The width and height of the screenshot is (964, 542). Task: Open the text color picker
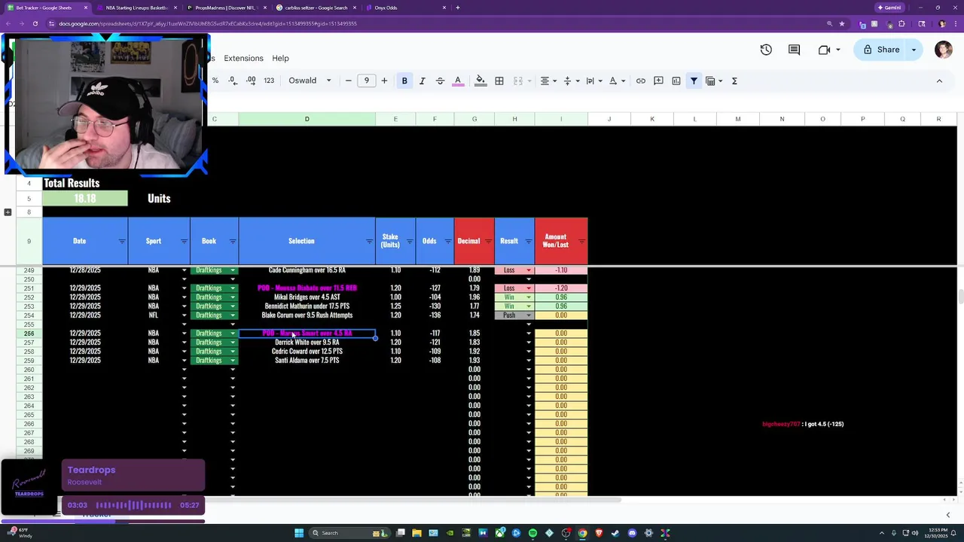pyautogui.click(x=458, y=81)
